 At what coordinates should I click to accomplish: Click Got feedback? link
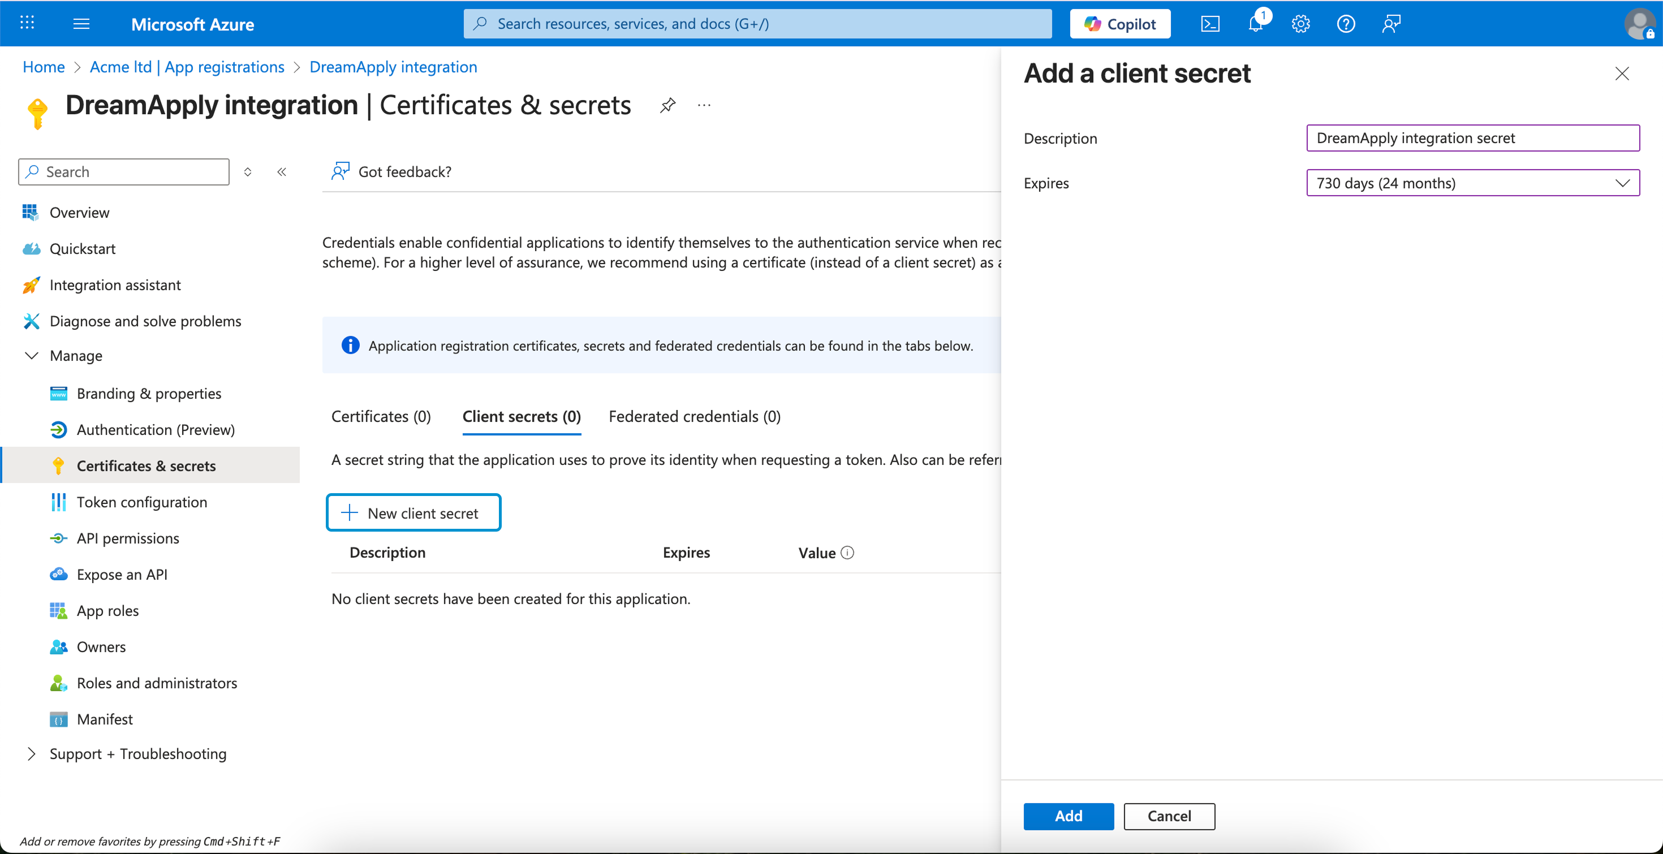coord(405,172)
